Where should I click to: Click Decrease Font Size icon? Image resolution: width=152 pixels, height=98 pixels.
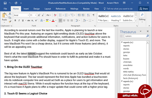click(x=43, y=15)
